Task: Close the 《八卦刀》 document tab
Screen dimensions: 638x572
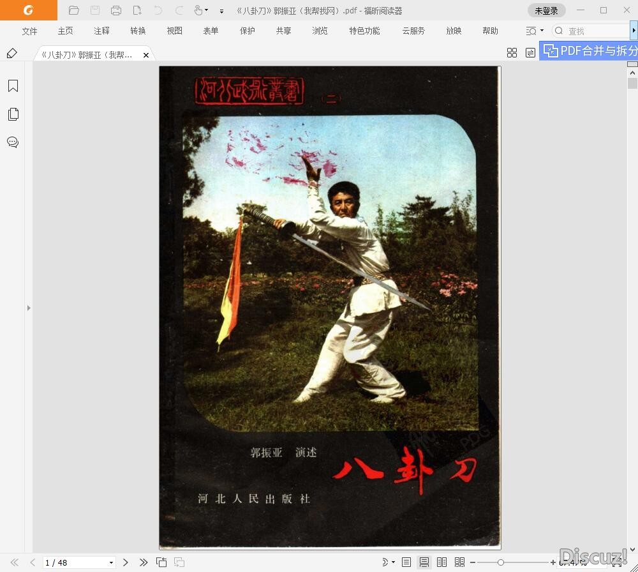Action: point(145,55)
